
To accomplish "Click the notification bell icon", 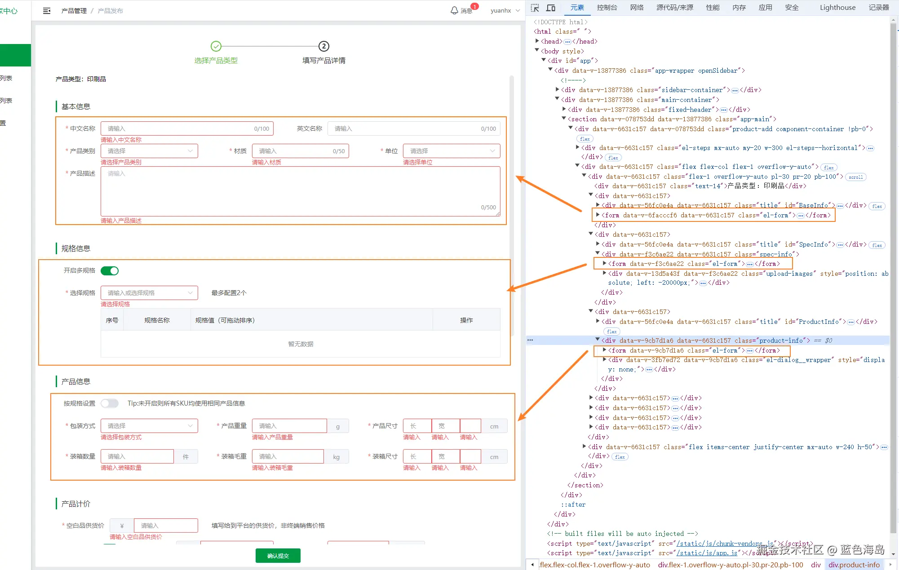I will (x=454, y=10).
